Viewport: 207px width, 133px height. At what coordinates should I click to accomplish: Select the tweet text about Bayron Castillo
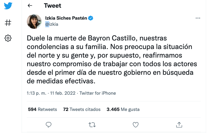click(112, 59)
